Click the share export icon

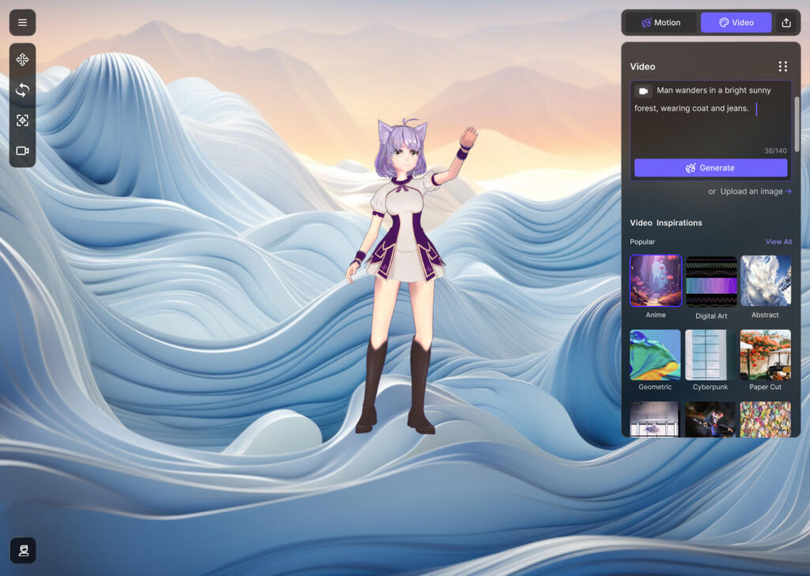pos(785,22)
